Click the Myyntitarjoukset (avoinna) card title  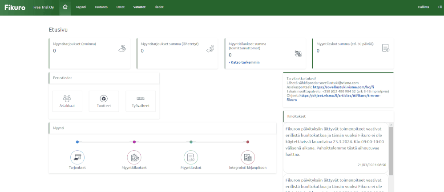pyautogui.click(x=74, y=44)
